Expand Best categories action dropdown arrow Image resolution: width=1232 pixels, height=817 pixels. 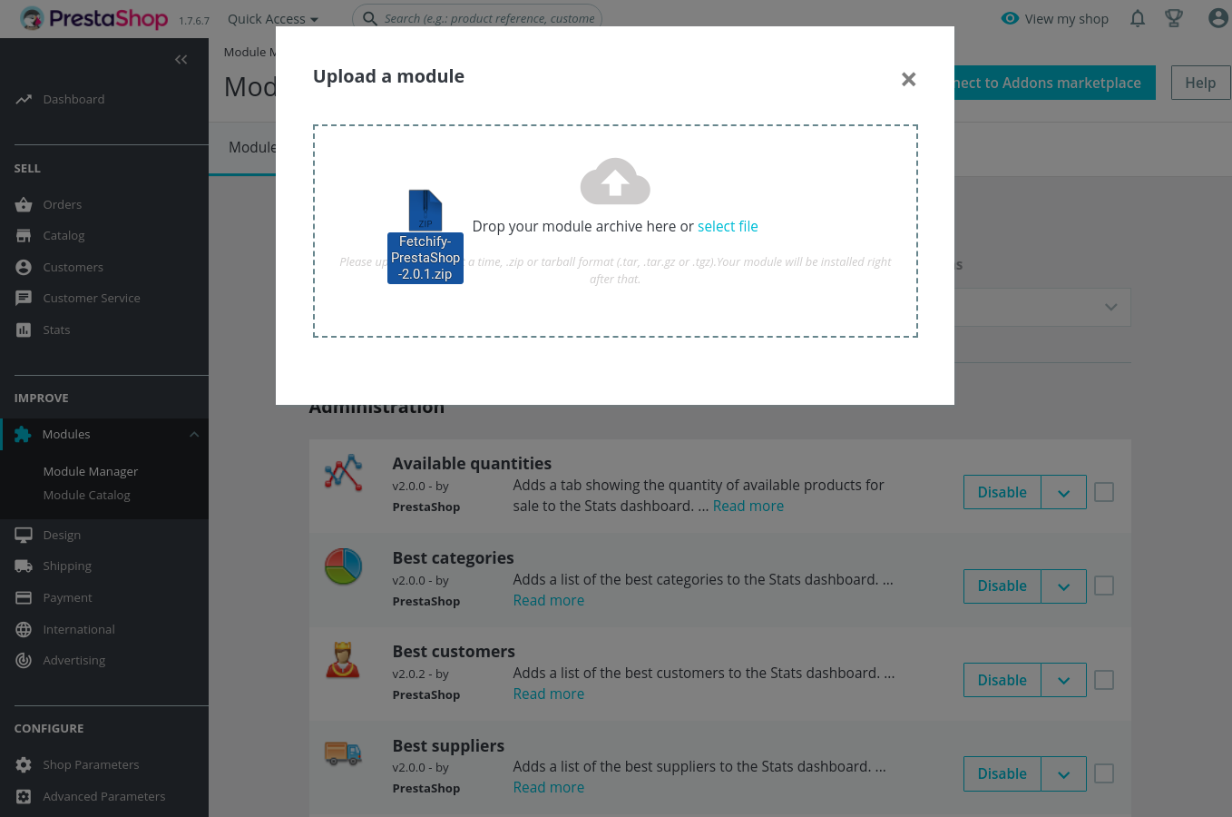(x=1064, y=586)
